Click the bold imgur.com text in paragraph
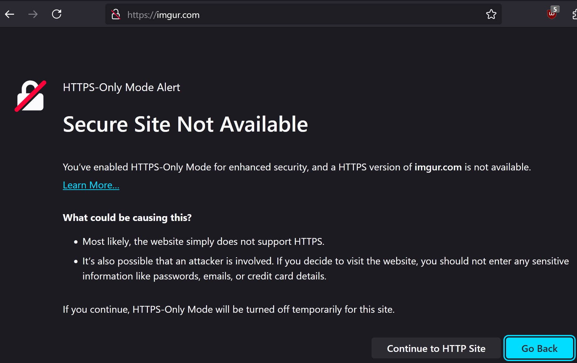The height and width of the screenshot is (363, 577). (x=438, y=167)
